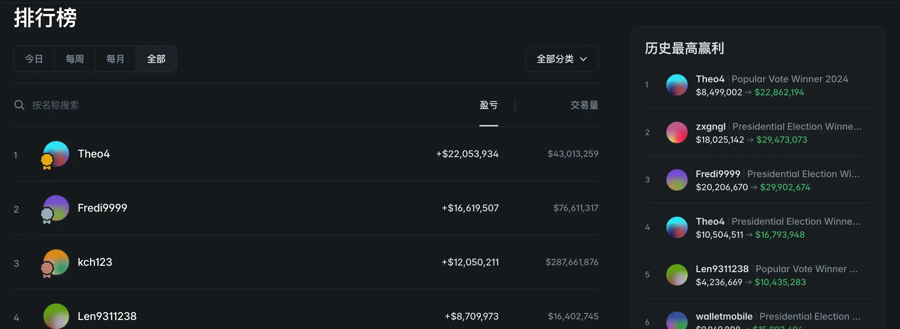Switch to the 交易量 tab

[x=584, y=105]
